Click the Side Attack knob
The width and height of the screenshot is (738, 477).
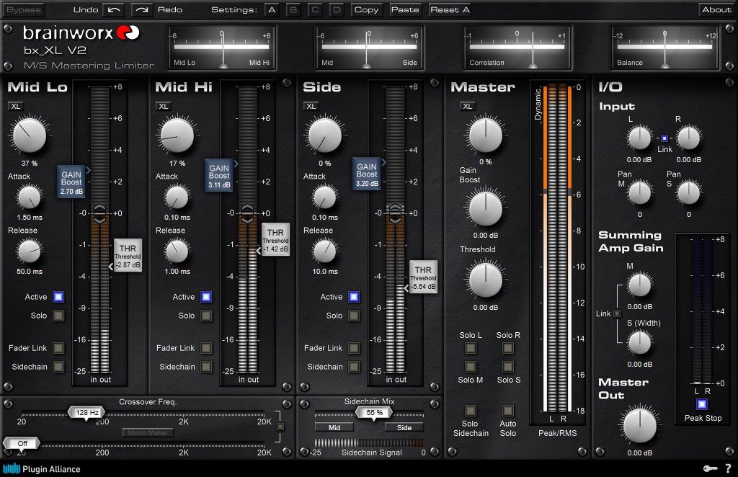(325, 197)
